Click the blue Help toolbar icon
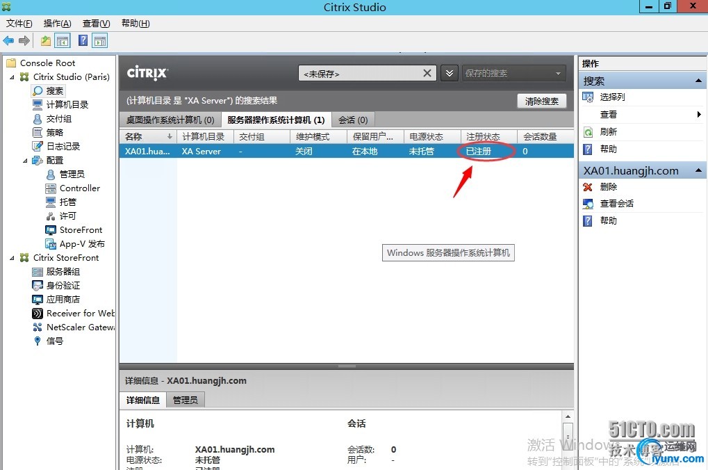This screenshot has width=708, height=470. (83, 40)
